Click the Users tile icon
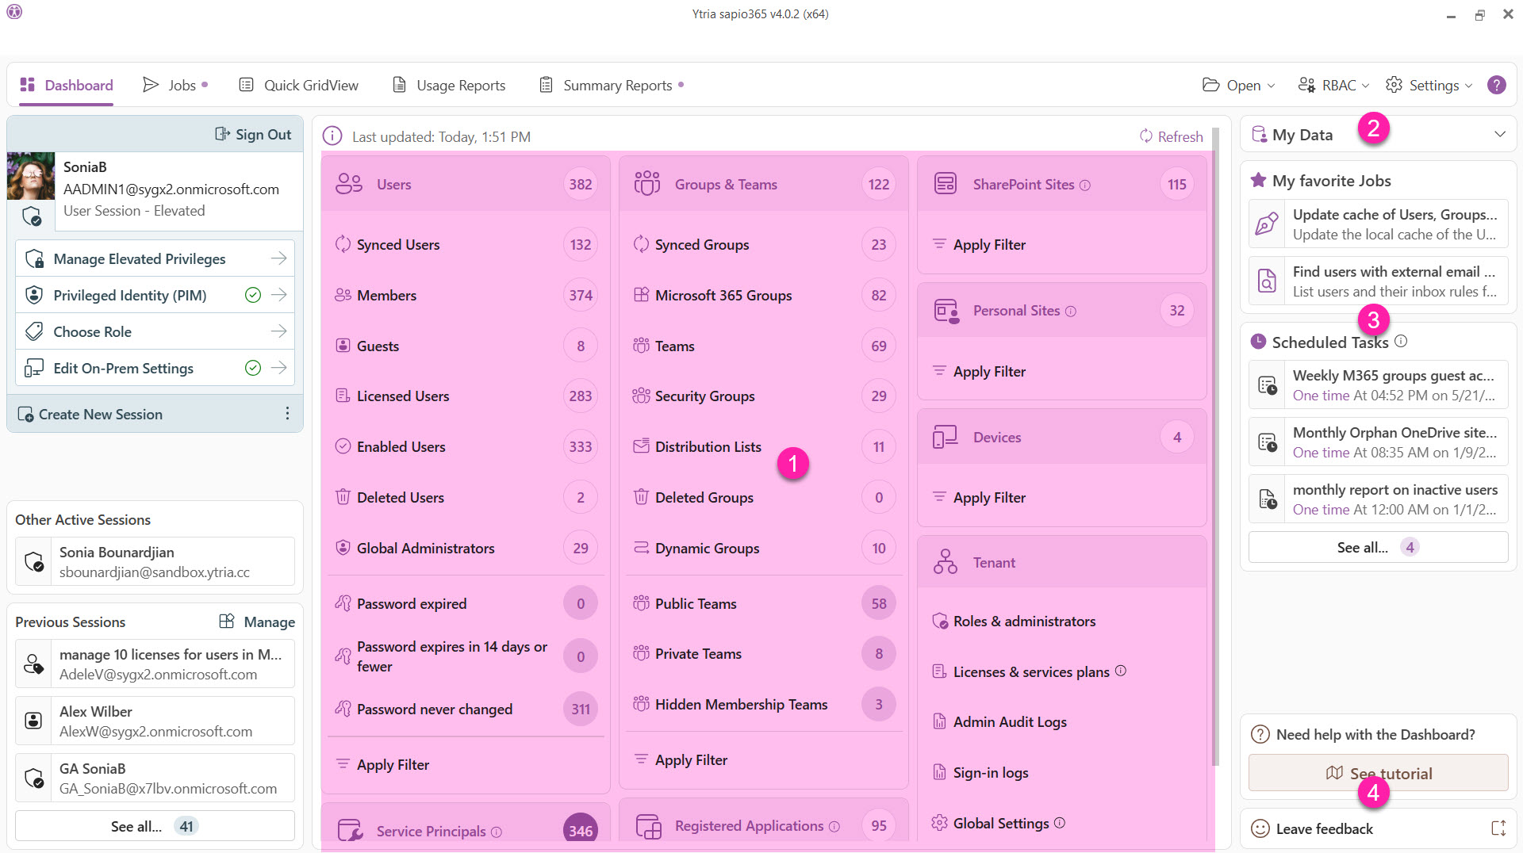The width and height of the screenshot is (1523, 853). [349, 184]
